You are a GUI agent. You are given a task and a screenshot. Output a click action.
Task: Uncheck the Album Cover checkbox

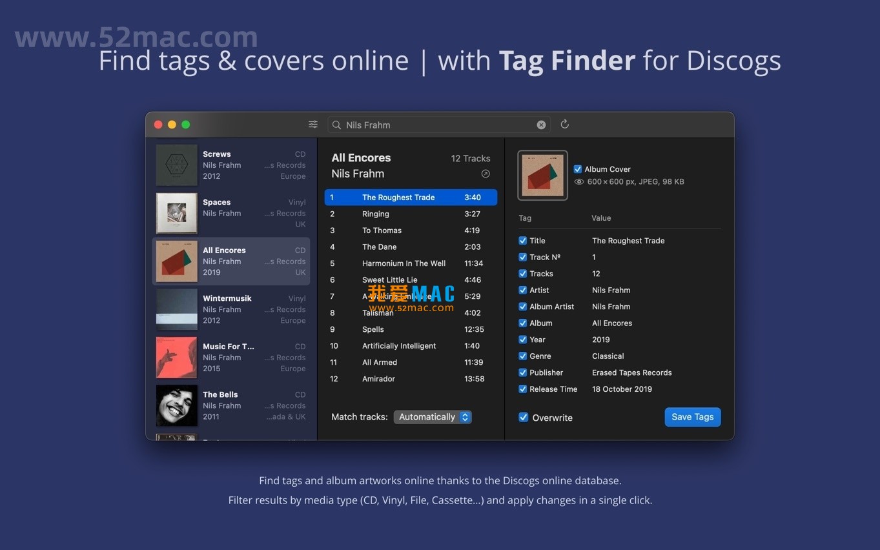[x=578, y=169]
